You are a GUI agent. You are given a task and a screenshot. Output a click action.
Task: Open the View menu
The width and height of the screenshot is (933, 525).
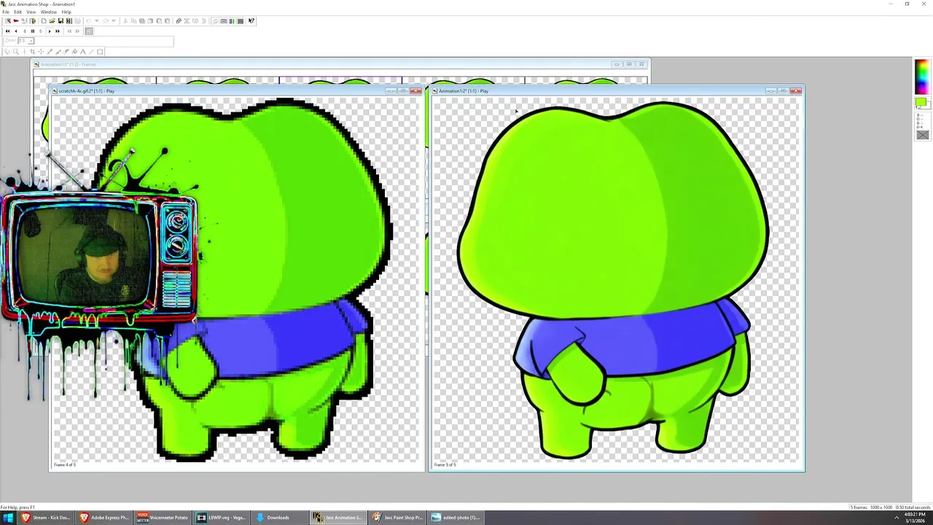31,12
